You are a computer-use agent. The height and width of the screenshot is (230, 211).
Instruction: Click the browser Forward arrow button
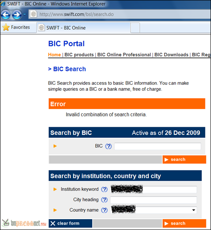click(17, 14)
